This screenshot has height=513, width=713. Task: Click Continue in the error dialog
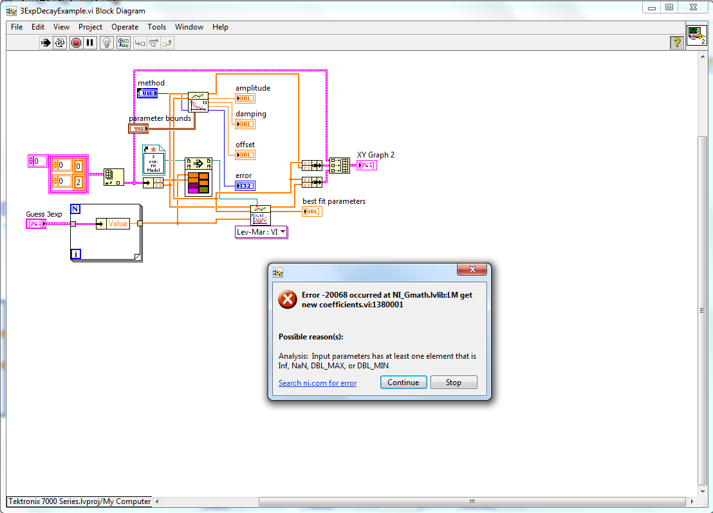tap(403, 382)
